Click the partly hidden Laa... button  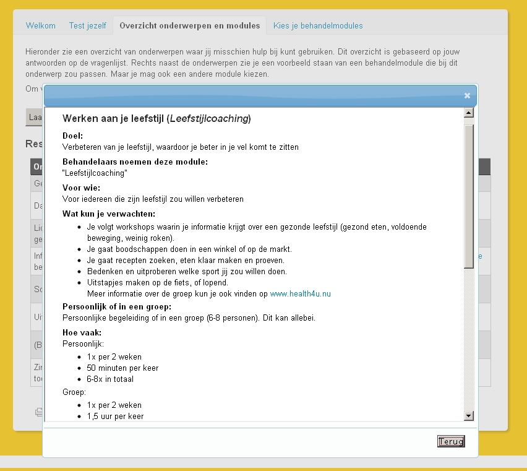point(34,117)
